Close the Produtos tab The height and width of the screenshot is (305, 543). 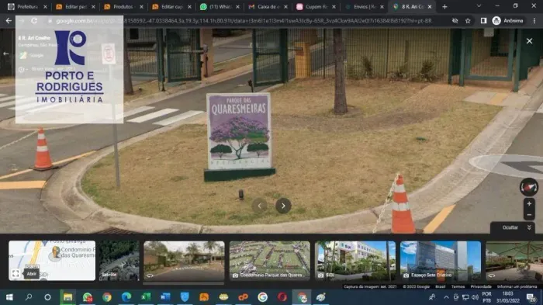pos(141,6)
